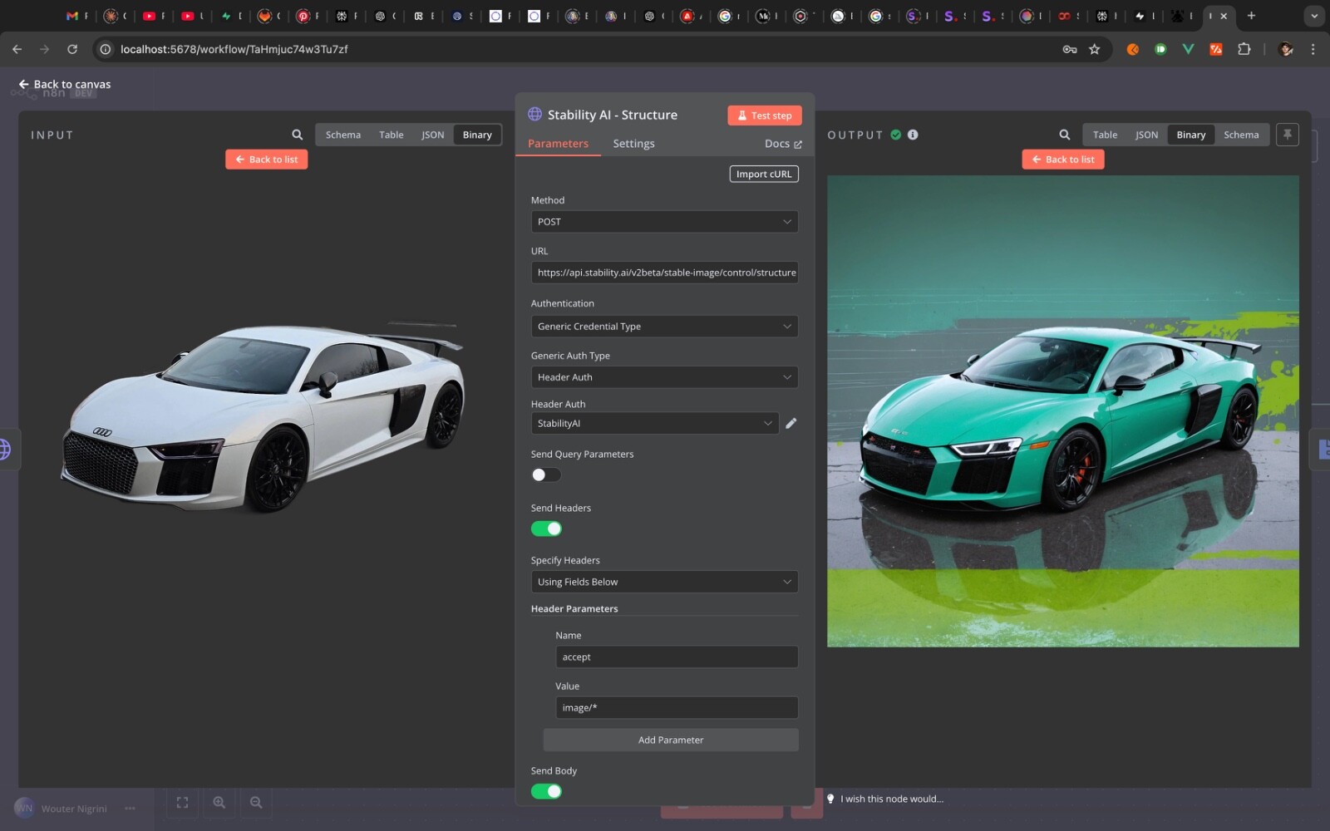Image resolution: width=1330 pixels, height=831 pixels.
Task: Disable the Send Headers toggle
Action: click(x=546, y=529)
